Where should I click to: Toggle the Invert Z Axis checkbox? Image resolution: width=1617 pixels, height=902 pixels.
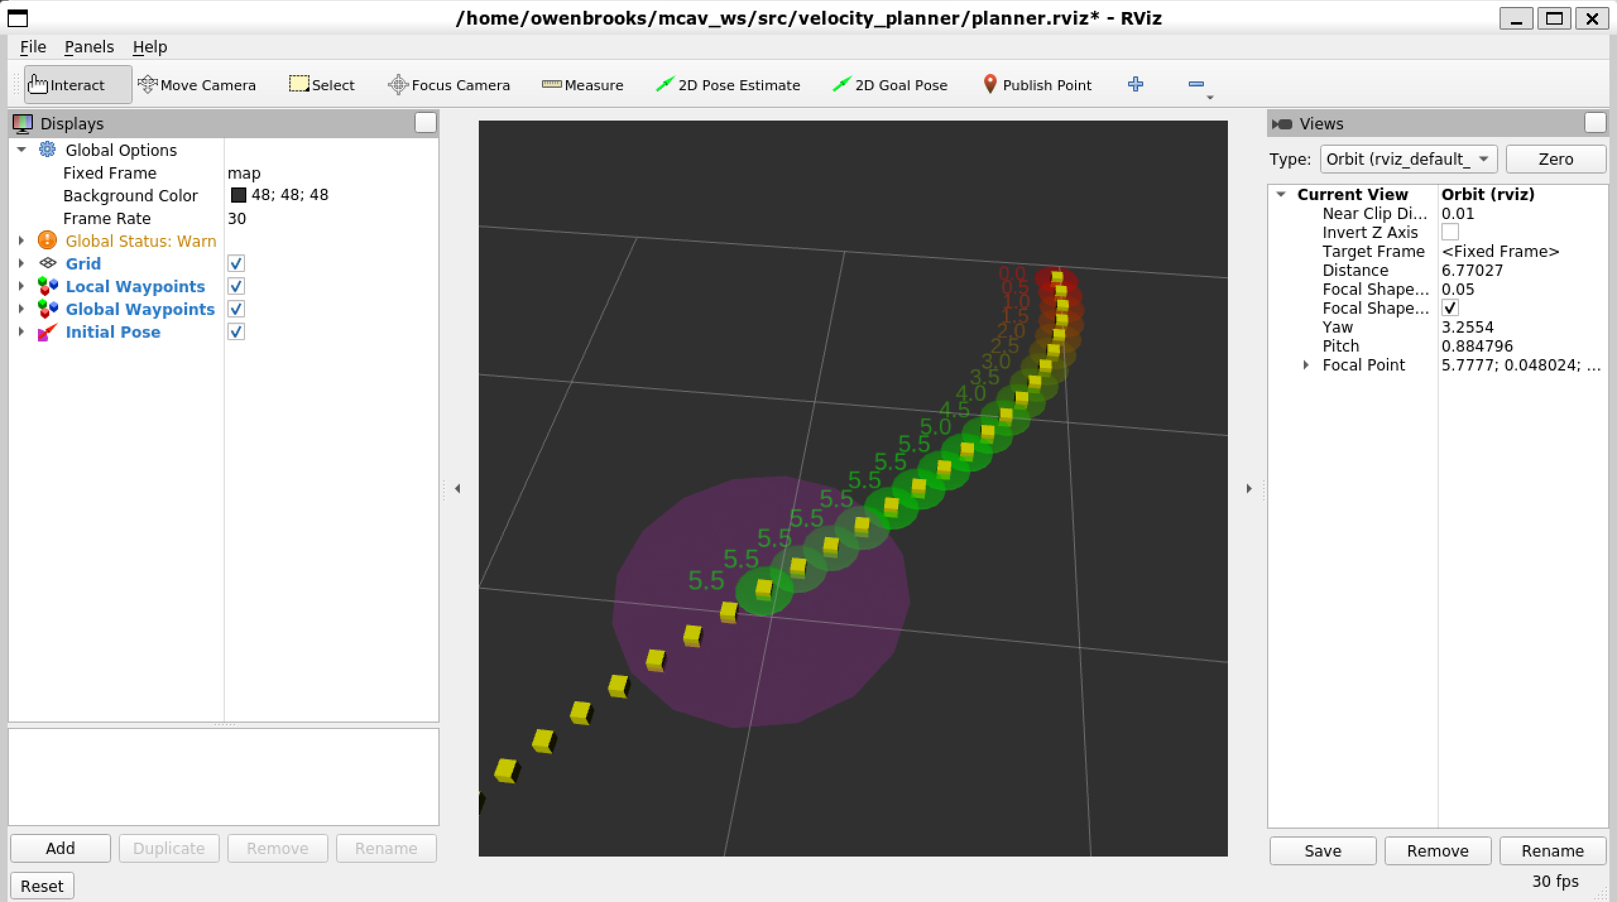[1450, 232]
